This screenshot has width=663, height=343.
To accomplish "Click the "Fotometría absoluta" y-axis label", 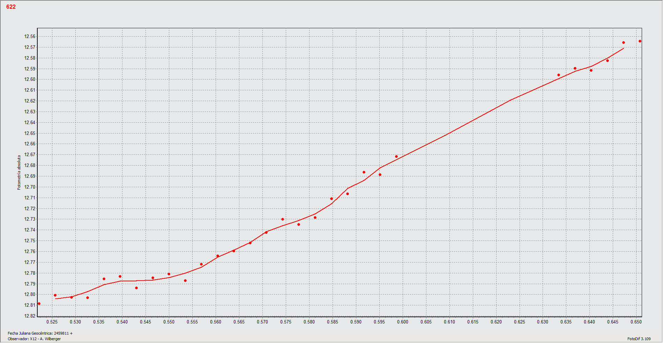I will coord(19,173).
